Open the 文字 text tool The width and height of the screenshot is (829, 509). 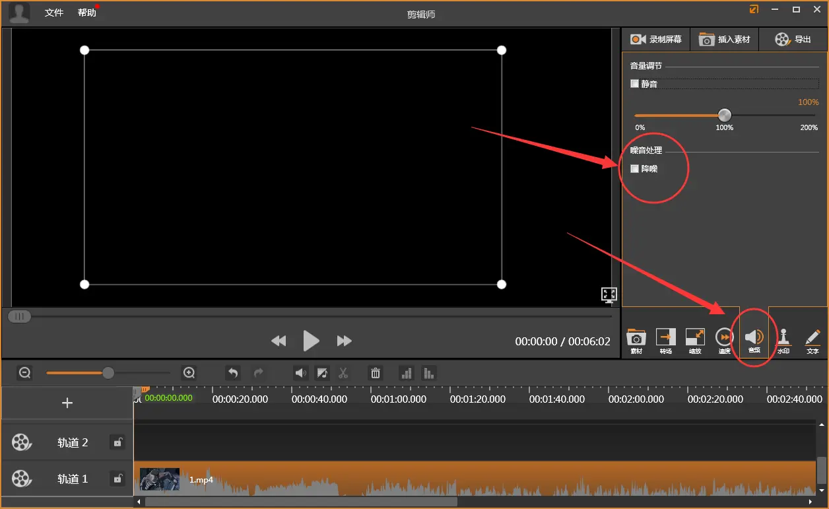(x=812, y=341)
